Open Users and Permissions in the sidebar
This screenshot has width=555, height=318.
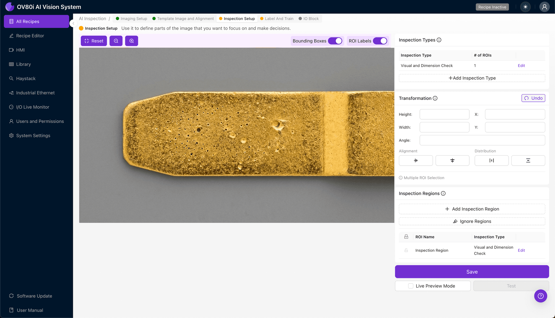pos(37,122)
